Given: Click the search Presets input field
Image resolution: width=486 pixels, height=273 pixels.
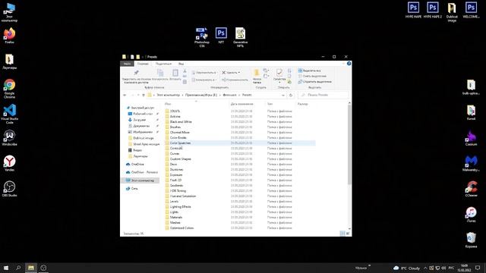Looking at the screenshot, I should [x=323, y=95].
